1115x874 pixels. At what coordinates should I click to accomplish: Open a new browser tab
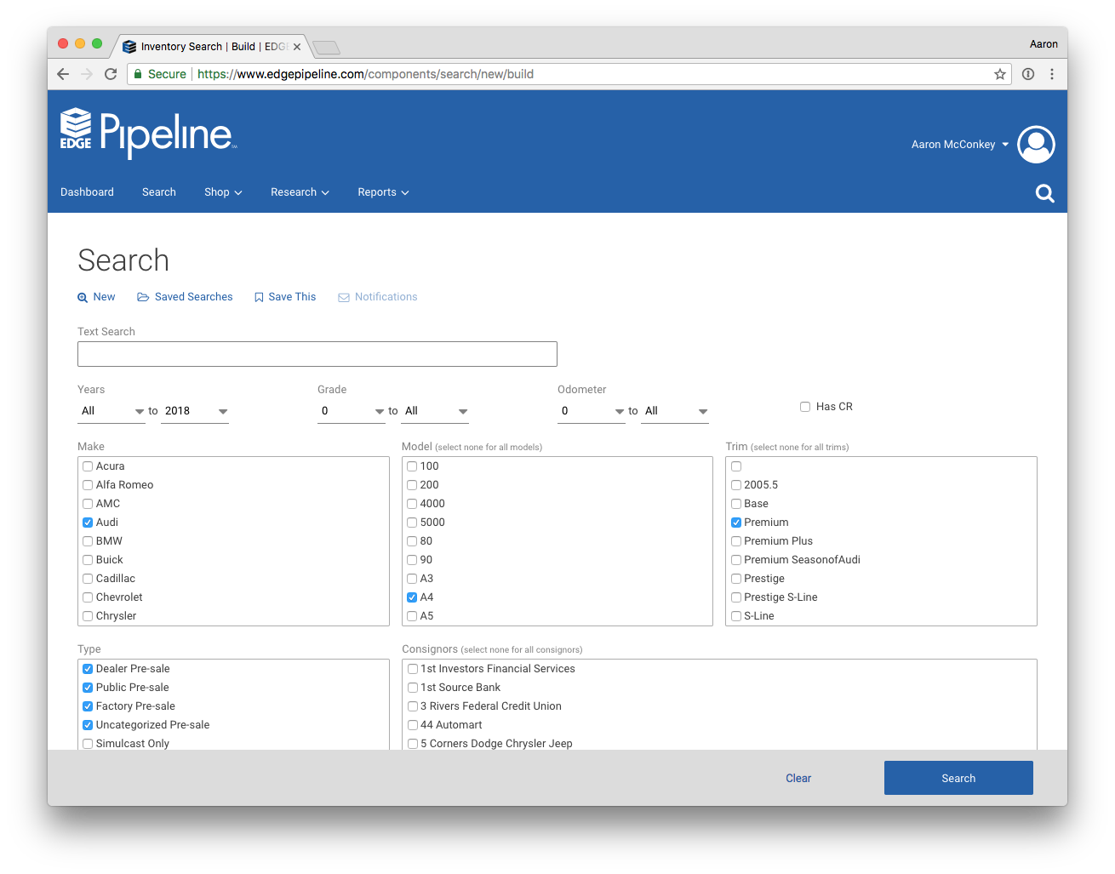tap(326, 47)
